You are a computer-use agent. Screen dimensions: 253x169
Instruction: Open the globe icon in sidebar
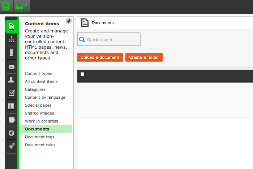(11, 133)
